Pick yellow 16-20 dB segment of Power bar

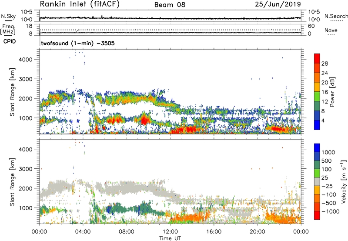(317, 87)
